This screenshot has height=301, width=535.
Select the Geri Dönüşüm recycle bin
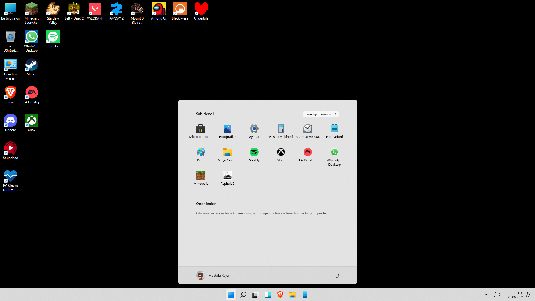pyautogui.click(x=11, y=41)
